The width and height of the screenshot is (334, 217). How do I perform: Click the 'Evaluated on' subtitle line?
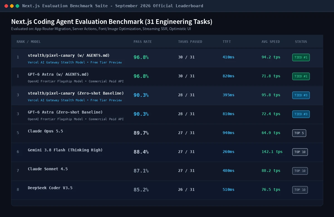101,29
